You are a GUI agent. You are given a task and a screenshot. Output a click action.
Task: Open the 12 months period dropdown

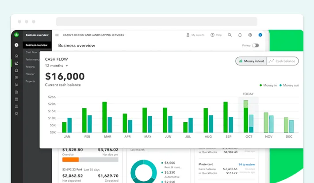56,66
